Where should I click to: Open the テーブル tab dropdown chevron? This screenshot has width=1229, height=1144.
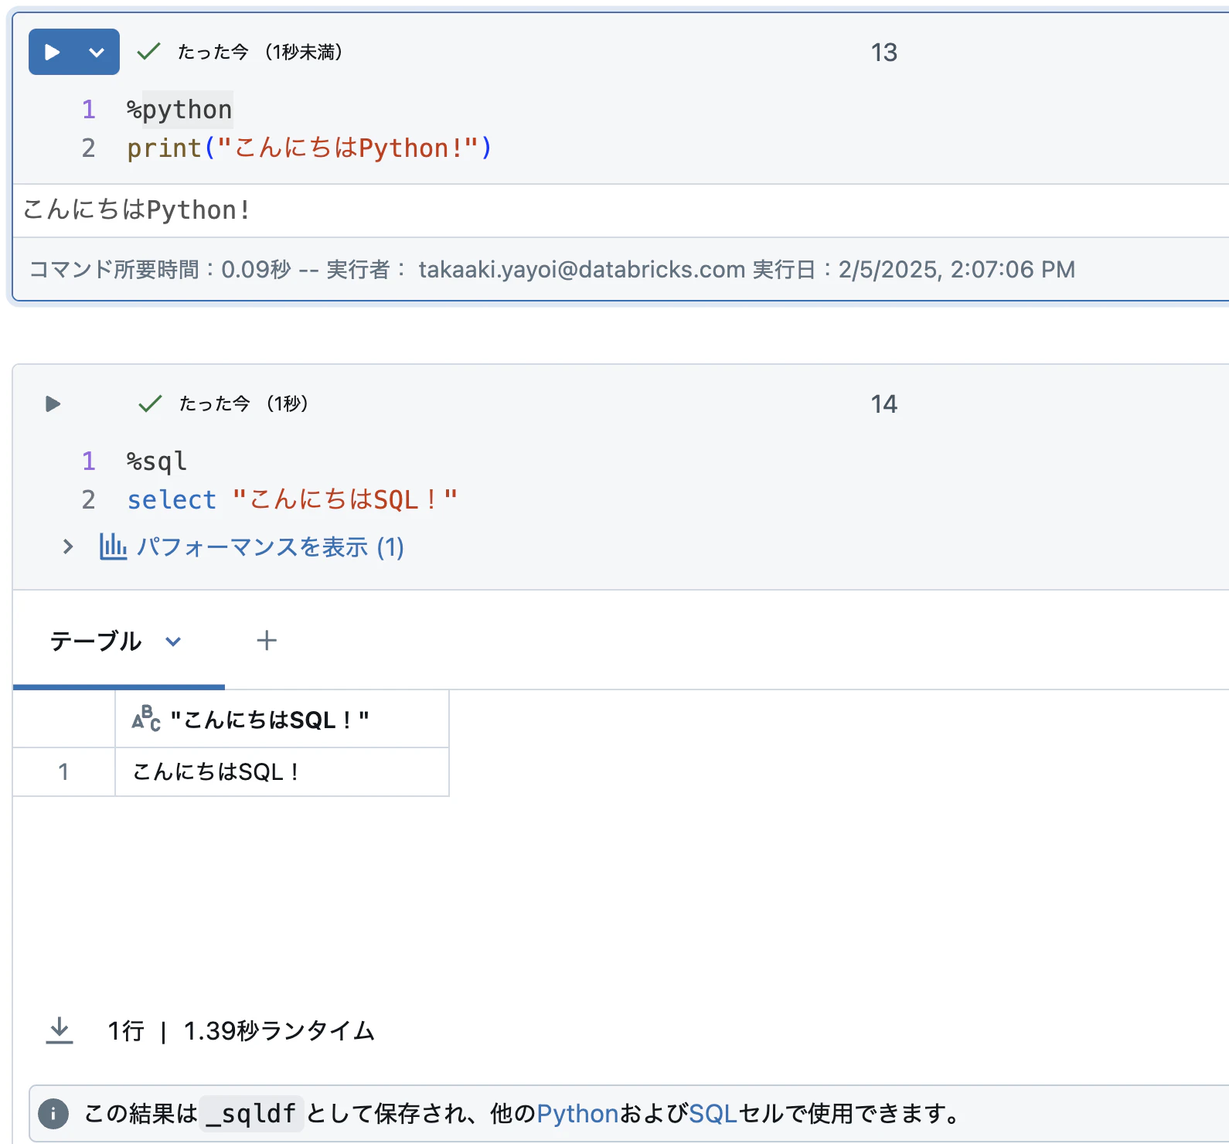pyautogui.click(x=173, y=641)
